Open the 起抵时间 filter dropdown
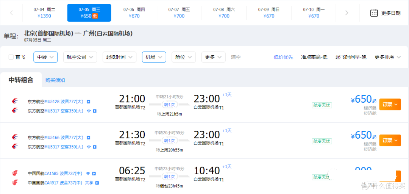The height and width of the screenshot is (194, 409). click(119, 57)
